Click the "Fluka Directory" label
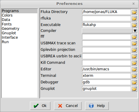This screenshot has height=112, width=139. click(x=54, y=12)
